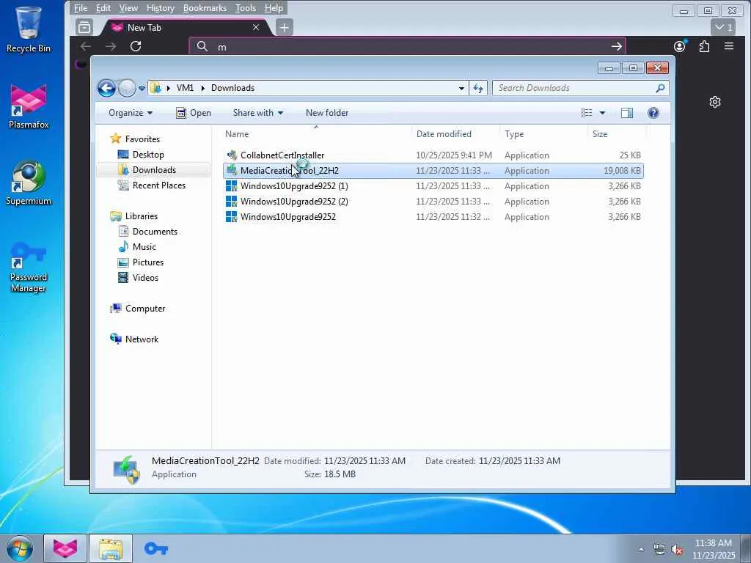Image resolution: width=751 pixels, height=563 pixels.
Task: Switch to Explorer window in the taskbar
Action: (x=111, y=548)
